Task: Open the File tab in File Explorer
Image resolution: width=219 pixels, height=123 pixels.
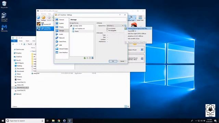Action: point(14,41)
